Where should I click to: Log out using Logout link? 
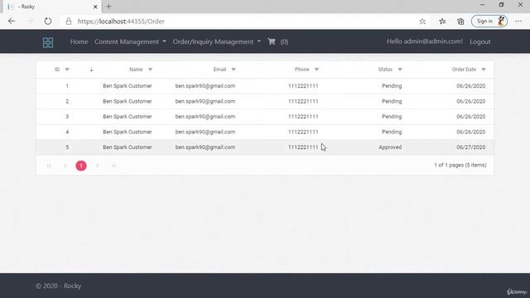[x=480, y=41]
